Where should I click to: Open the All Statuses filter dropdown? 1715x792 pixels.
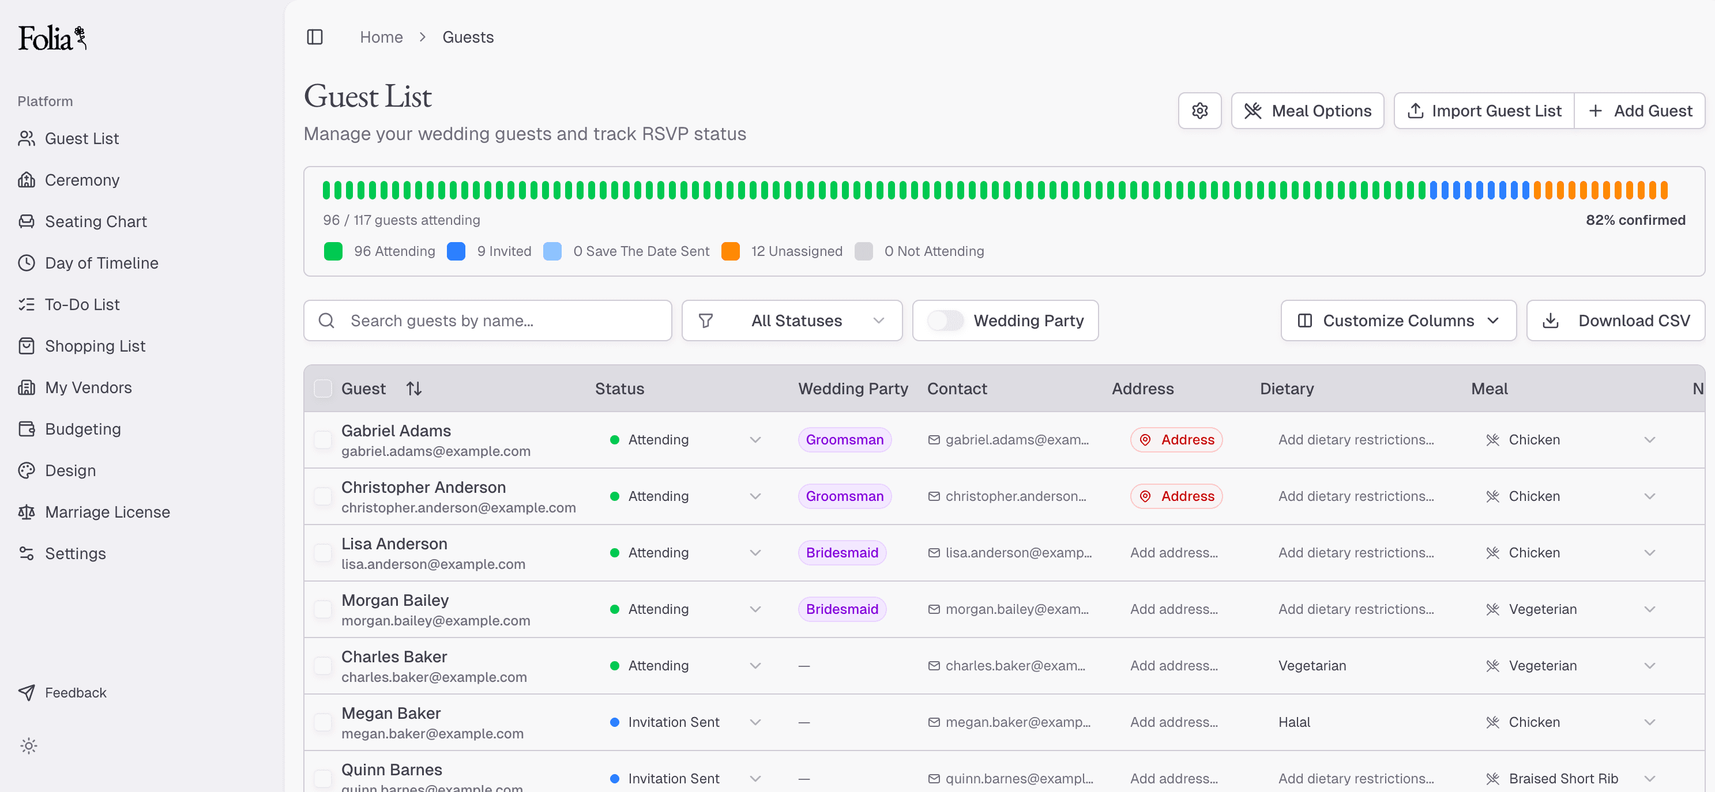click(x=792, y=321)
